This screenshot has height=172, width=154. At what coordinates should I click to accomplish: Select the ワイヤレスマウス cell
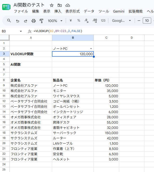click(x=73, y=96)
